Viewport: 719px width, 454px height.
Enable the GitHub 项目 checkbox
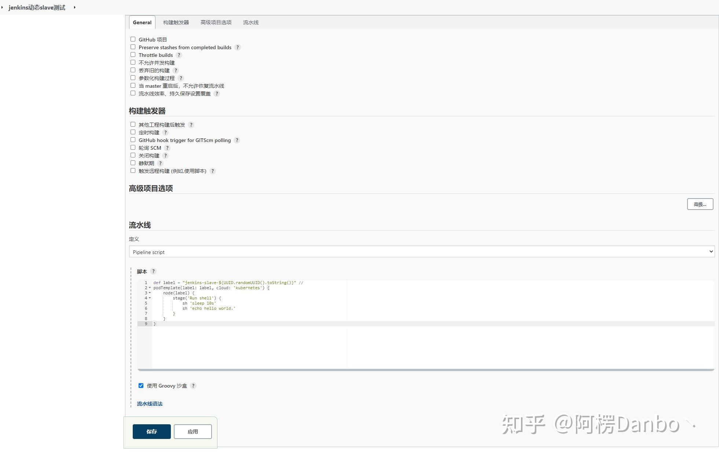point(133,39)
